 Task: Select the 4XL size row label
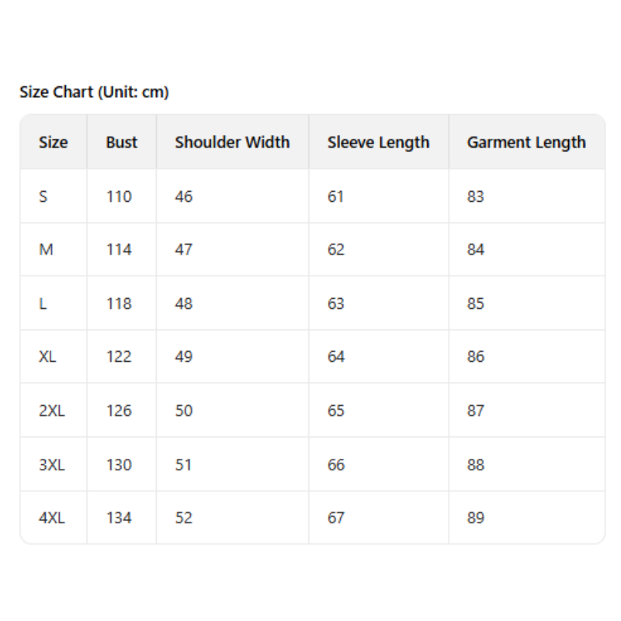(52, 518)
